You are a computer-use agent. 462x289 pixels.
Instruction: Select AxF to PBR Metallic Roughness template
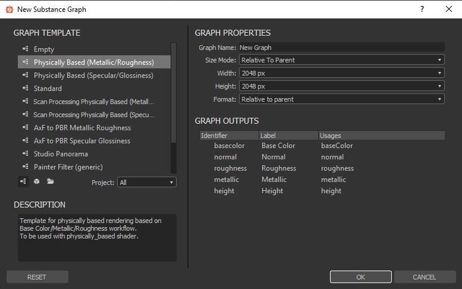[x=82, y=128]
